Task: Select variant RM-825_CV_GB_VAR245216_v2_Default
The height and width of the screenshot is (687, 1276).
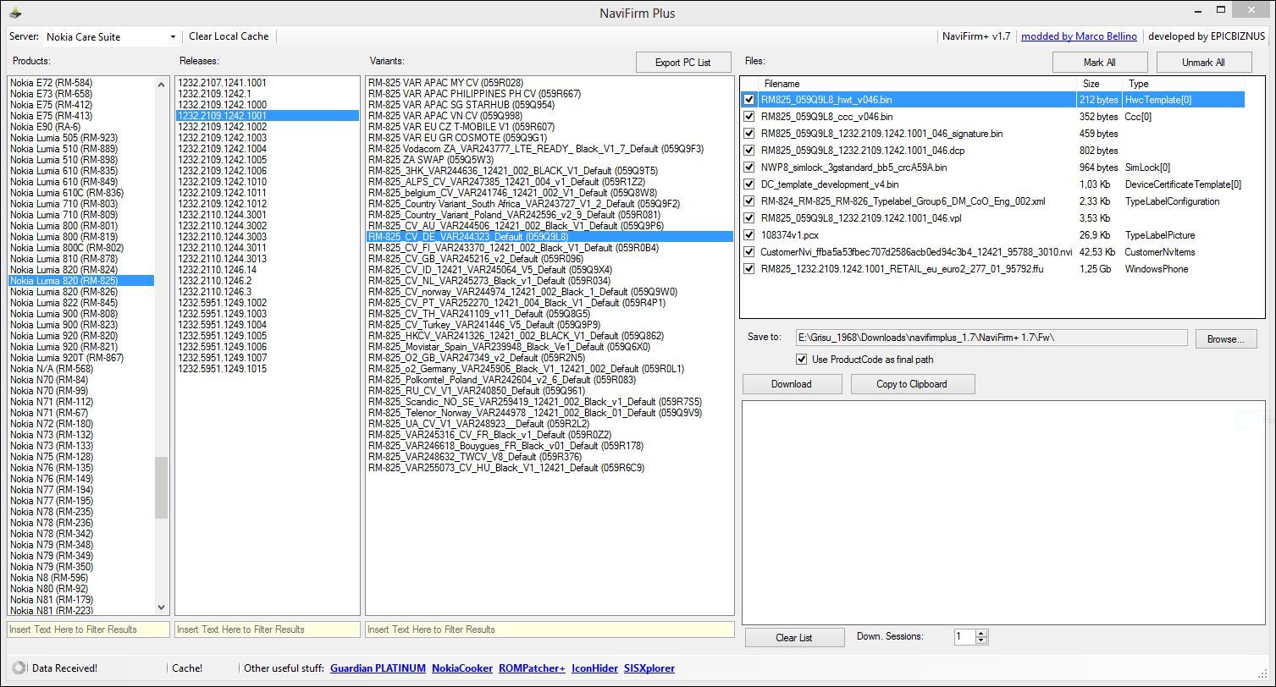Action: click(x=475, y=259)
